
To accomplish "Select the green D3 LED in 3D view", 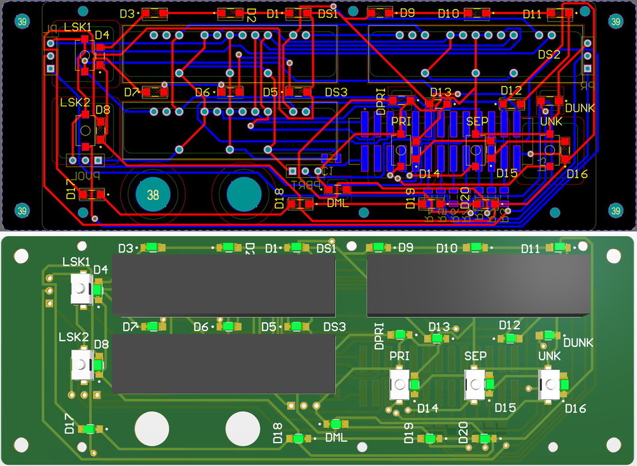I will click(x=153, y=247).
